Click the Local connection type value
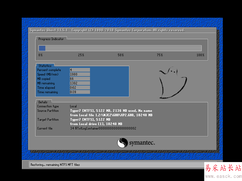 (x=73, y=106)
